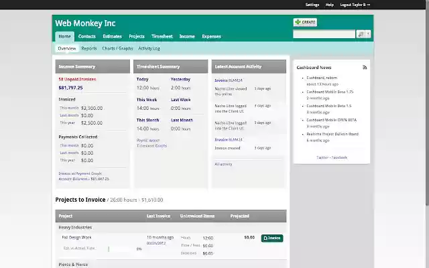This screenshot has width=429, height=268.
Task: Open the Charts / Graphs sub-tab
Action: pos(117,48)
